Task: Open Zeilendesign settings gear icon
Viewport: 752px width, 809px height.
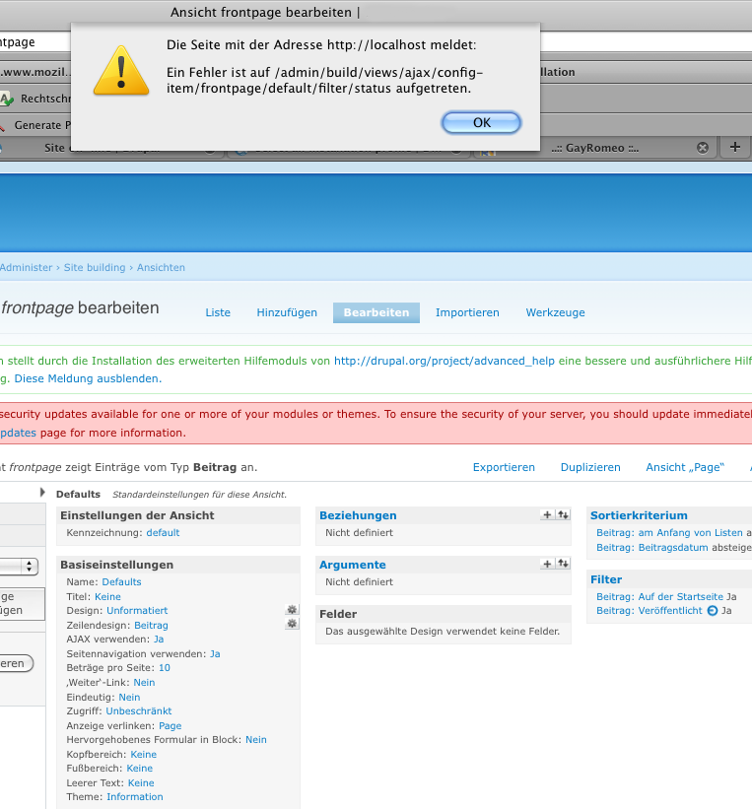Action: coord(292,625)
